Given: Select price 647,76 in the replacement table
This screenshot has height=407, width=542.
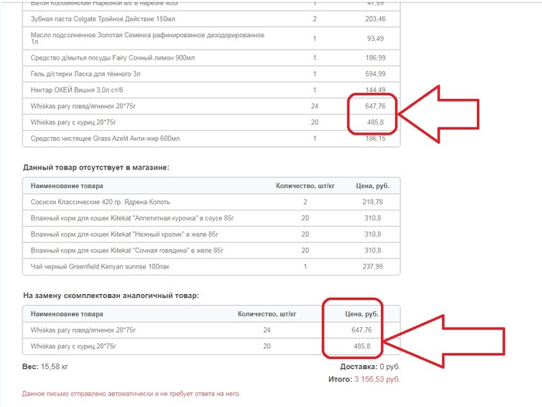Looking at the screenshot, I should click(362, 330).
